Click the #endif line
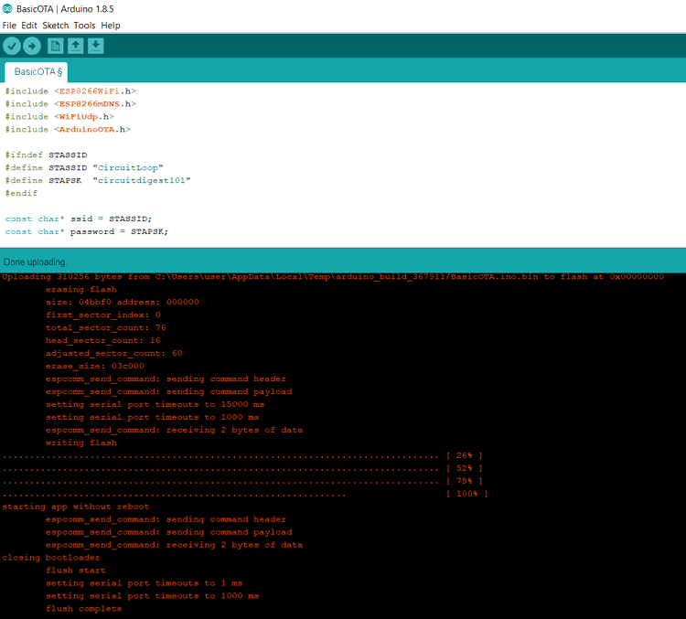Screen dimensions: 686x619 pos(21,193)
